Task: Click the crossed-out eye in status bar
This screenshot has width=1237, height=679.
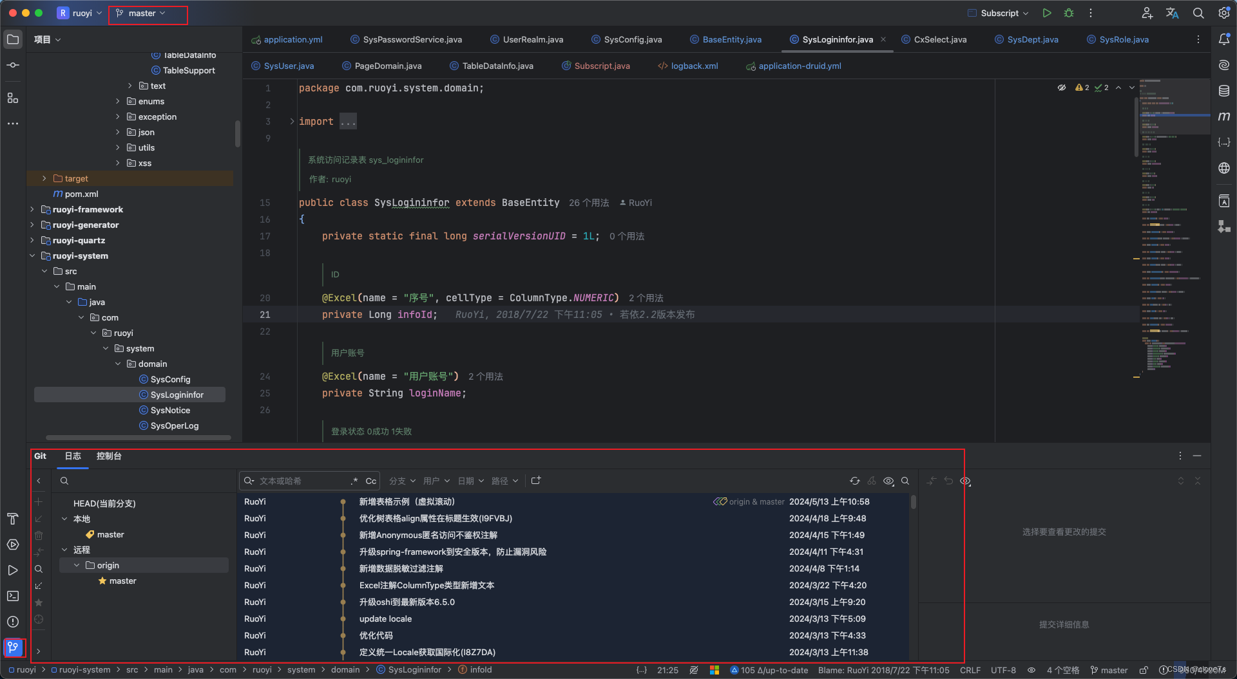Action: pyautogui.click(x=694, y=670)
